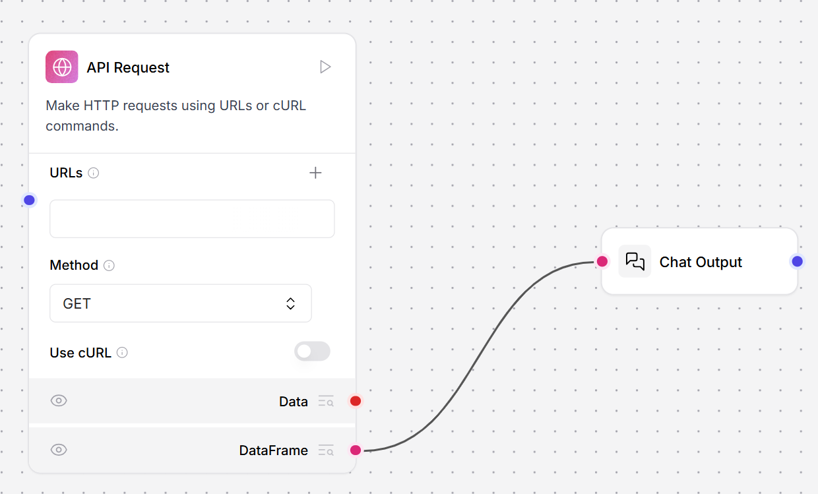Inspect the DataFrame output
This screenshot has width=818, height=494.
pos(326,450)
